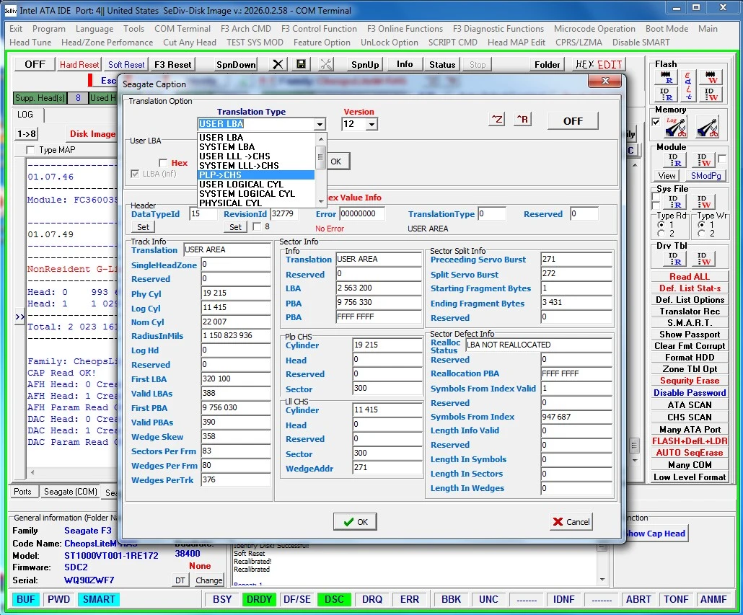Open the F3 Diagnostic Functions menu
Image resolution: width=743 pixels, height=615 pixels.
[x=498, y=29]
